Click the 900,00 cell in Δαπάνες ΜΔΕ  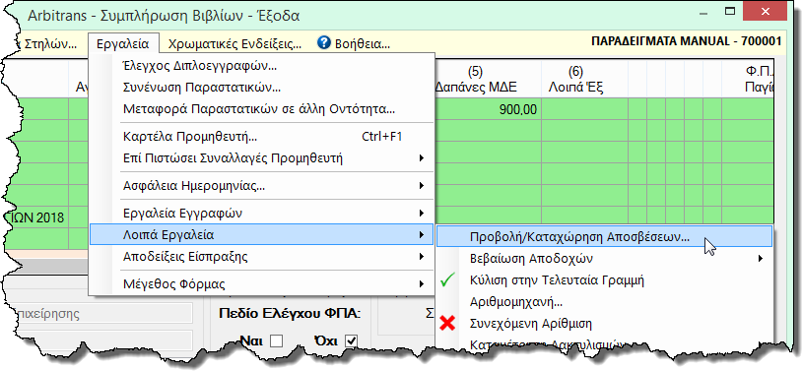pos(488,109)
